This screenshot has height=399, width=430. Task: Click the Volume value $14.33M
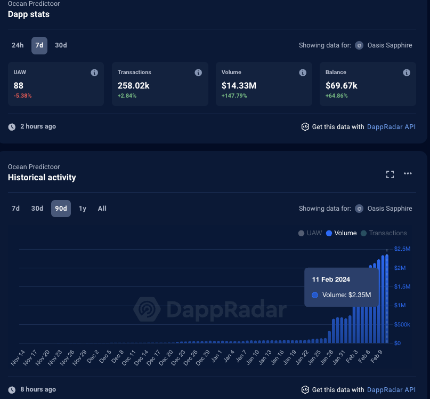(x=239, y=86)
